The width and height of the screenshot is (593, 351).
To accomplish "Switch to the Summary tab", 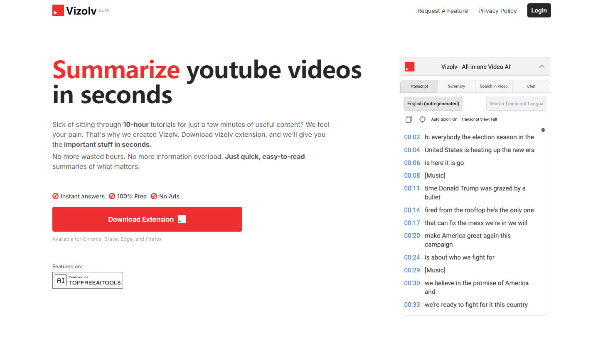I will [456, 87].
